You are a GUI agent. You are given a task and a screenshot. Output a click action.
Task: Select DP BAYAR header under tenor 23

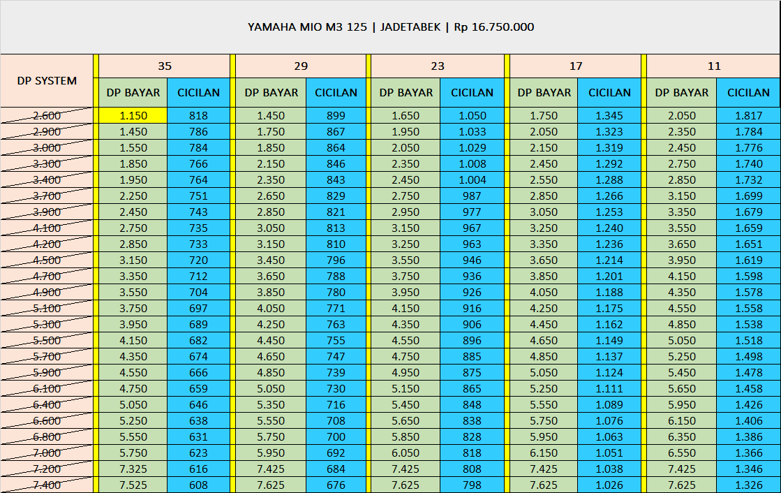coord(406,93)
